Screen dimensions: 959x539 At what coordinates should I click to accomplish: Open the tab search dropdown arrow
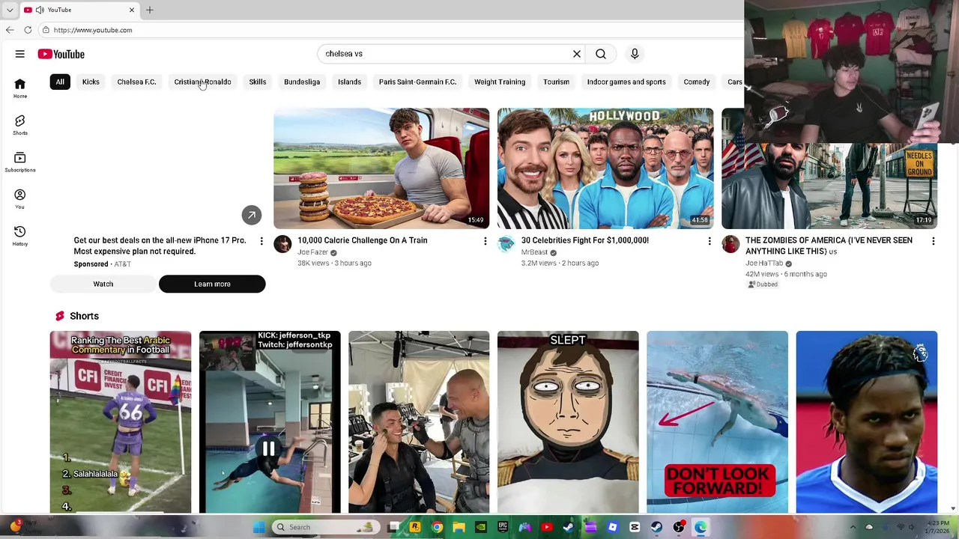pos(10,10)
